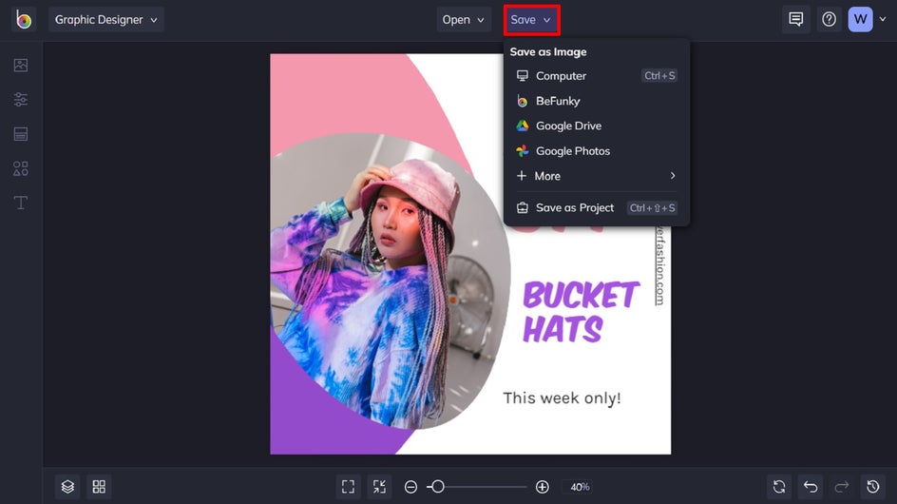This screenshot has width=897, height=504.
Task: Select the woman's photo on the canvas
Action: coord(391,281)
